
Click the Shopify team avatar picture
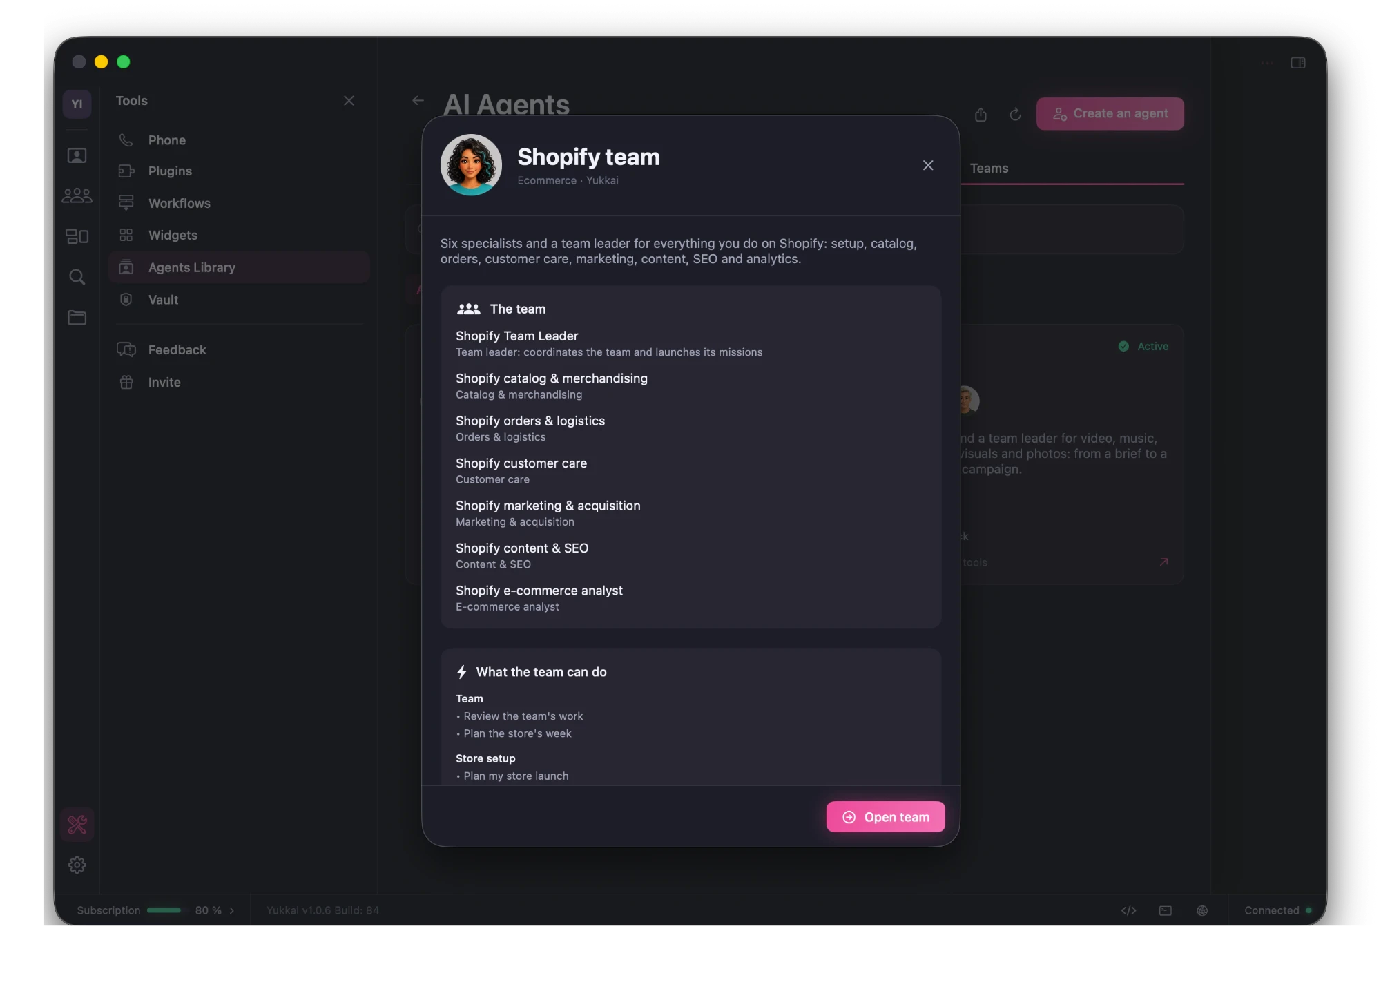click(x=471, y=165)
